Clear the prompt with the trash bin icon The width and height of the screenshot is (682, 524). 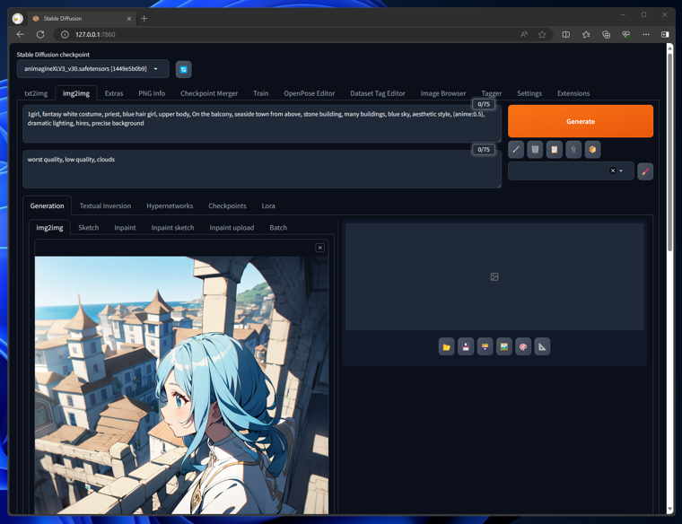[535, 150]
